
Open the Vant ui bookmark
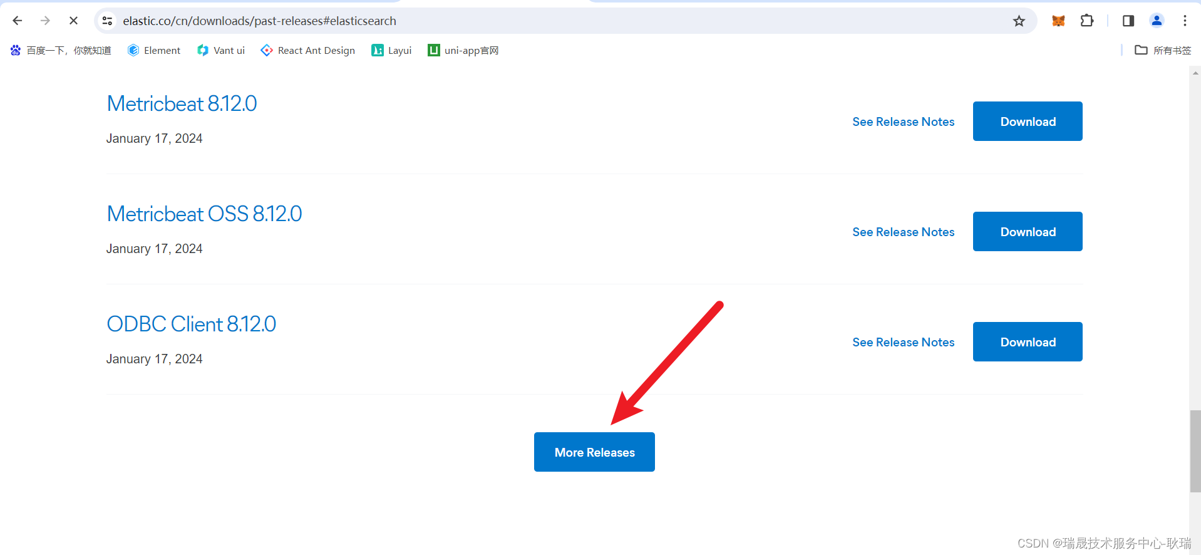tap(221, 50)
